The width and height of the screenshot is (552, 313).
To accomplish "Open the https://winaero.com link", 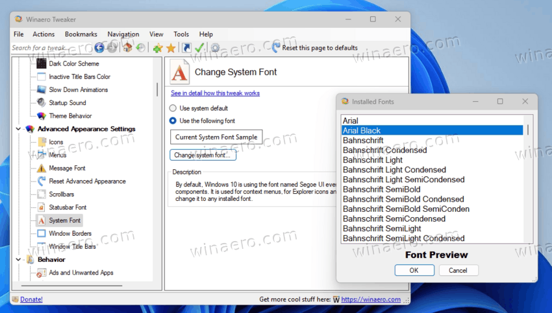I will [371, 299].
